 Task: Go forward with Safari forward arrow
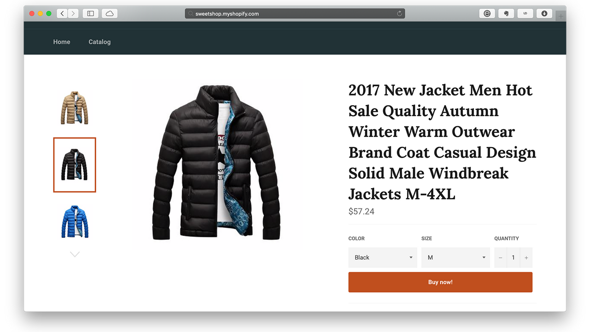coord(73,14)
